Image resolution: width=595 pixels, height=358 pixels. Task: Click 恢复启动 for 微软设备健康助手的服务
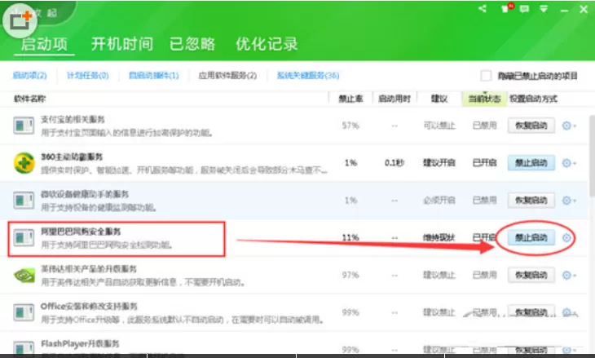coord(531,200)
